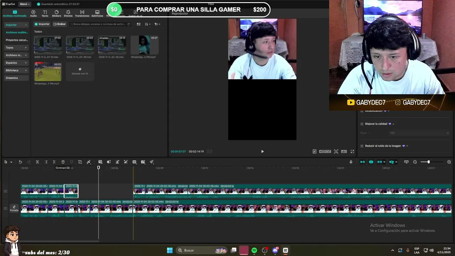Select the 07:02 video clip thumbnail
Image resolution: width=455 pixels, height=256 pixels.
(48, 45)
